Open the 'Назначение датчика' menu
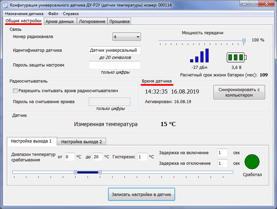 point(24,14)
